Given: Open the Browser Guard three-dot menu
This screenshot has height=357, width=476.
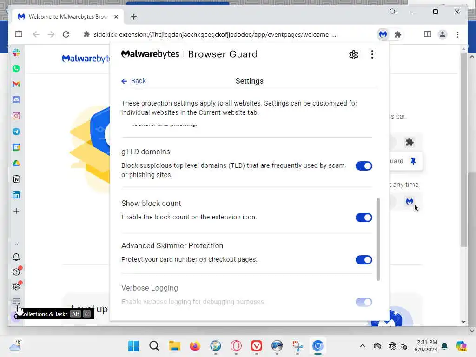Looking at the screenshot, I should 372,55.
